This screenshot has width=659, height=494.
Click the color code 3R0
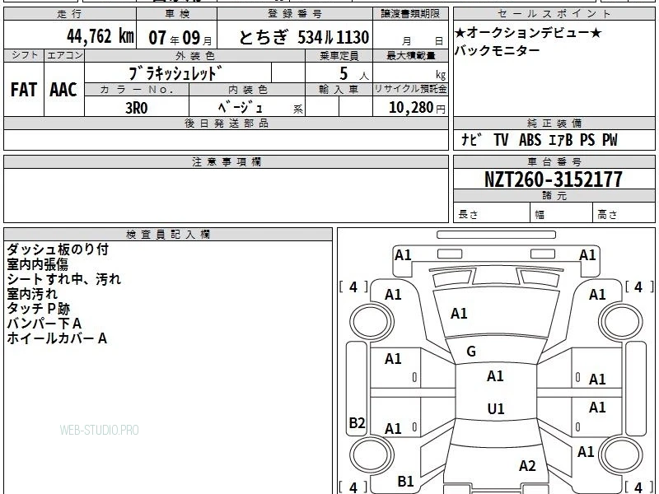coord(137,108)
